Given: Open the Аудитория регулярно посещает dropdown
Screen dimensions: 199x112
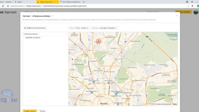Looking at the screenshot, I should [x=104, y=28].
